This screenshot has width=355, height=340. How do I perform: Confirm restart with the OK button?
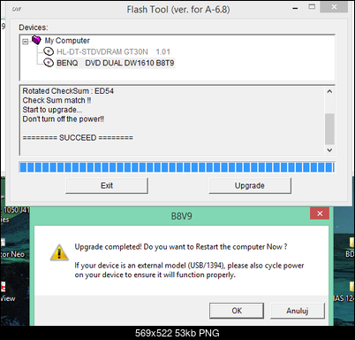tap(237, 311)
